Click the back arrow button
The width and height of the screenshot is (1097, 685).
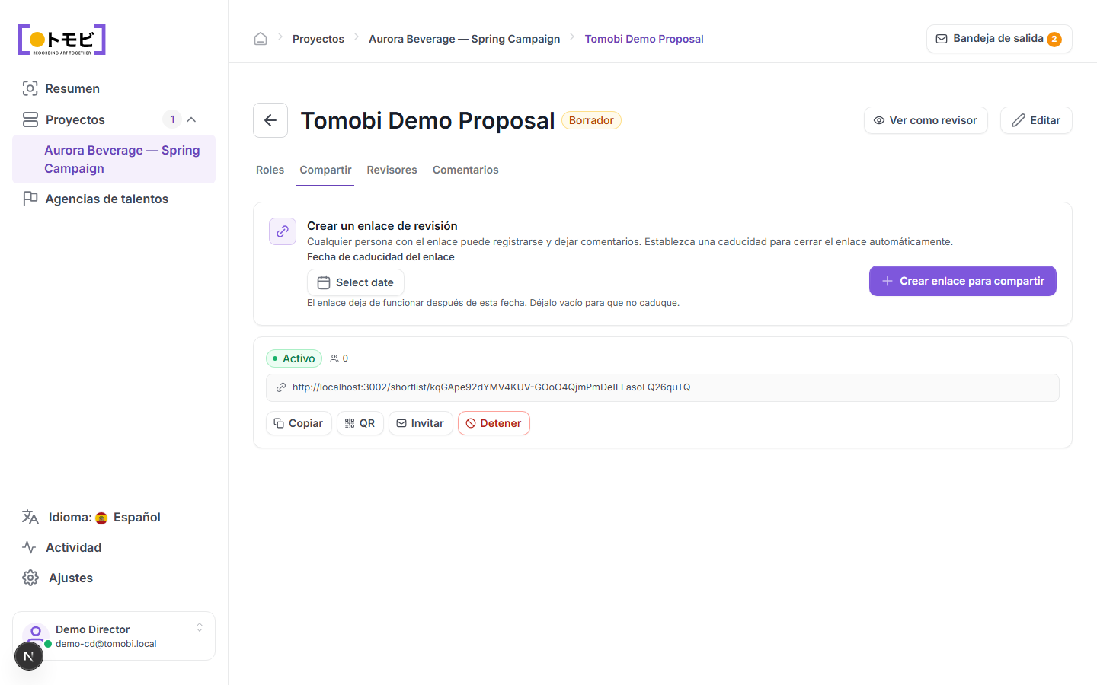point(270,120)
